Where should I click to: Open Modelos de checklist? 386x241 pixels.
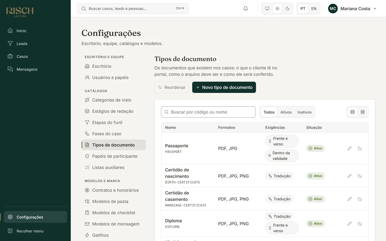(x=114, y=213)
